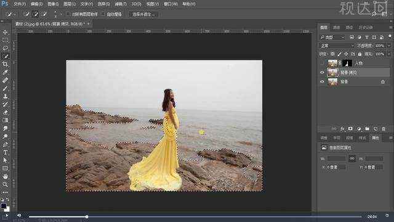Screen dimensions: 394x222
Task: Select the Eraser tool
Action: 5,112
